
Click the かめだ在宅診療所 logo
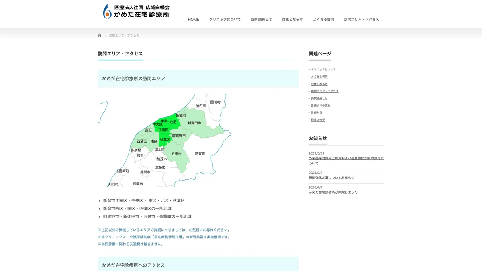[x=136, y=12]
